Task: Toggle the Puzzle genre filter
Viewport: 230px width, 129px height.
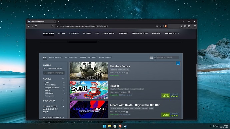Action: pos(47,82)
